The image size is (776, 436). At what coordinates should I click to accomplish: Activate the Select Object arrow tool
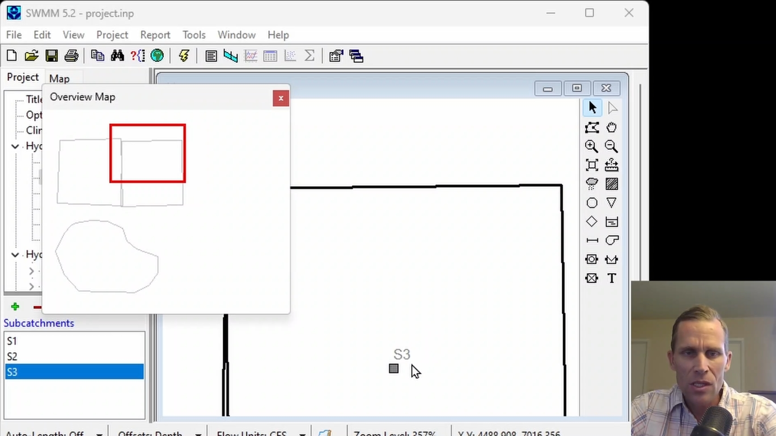(592, 108)
